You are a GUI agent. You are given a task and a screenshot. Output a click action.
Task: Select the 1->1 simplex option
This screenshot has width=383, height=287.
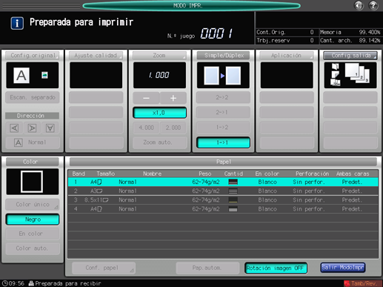[x=223, y=142]
